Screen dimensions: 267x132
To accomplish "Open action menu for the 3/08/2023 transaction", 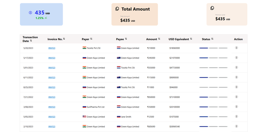I will 236,106.
